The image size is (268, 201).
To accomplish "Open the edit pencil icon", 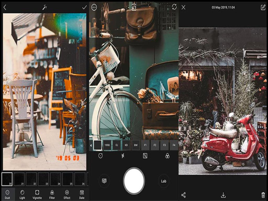I will tap(263, 7).
